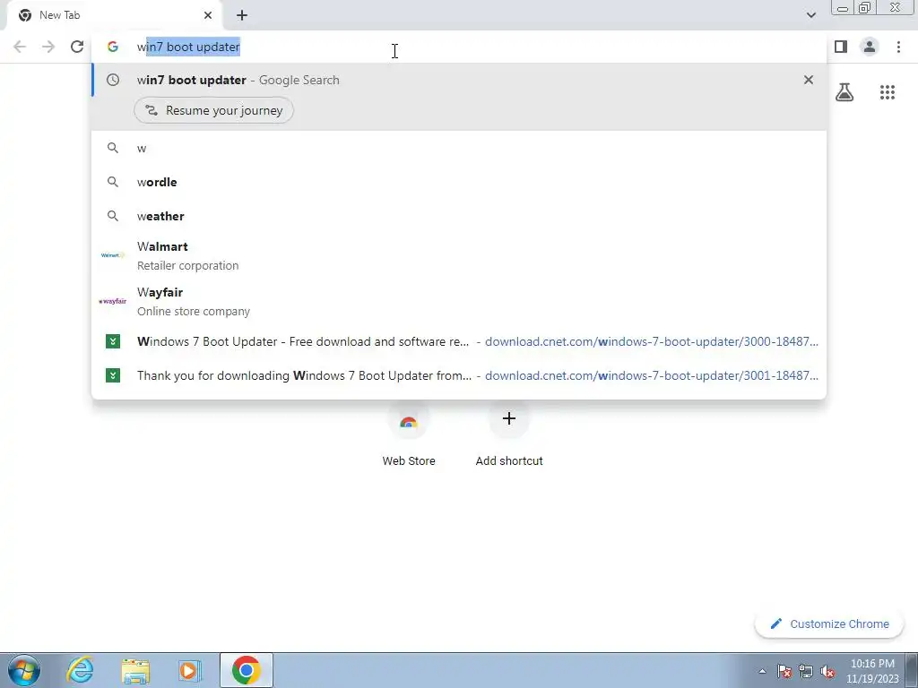The width and height of the screenshot is (918, 688).
Task: Click the magnifier icon next to weather
Action: [112, 216]
